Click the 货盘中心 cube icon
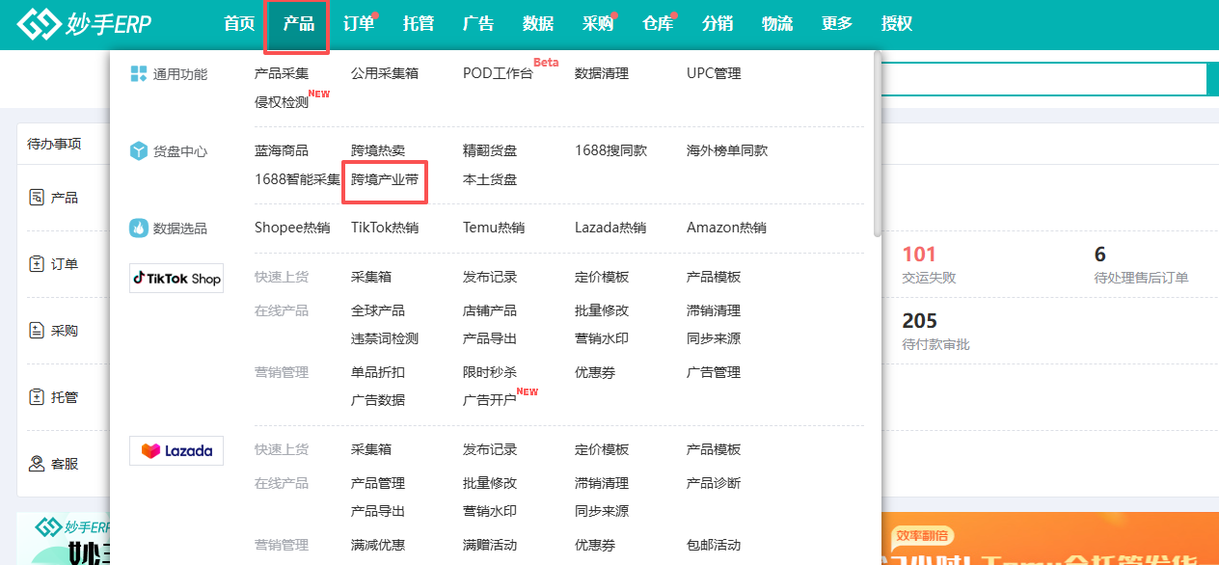 point(139,151)
